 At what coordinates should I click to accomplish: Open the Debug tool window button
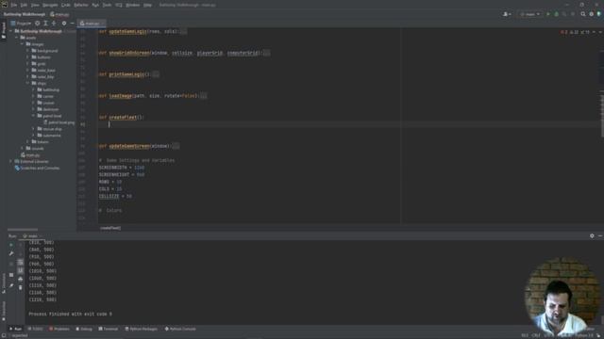84,329
